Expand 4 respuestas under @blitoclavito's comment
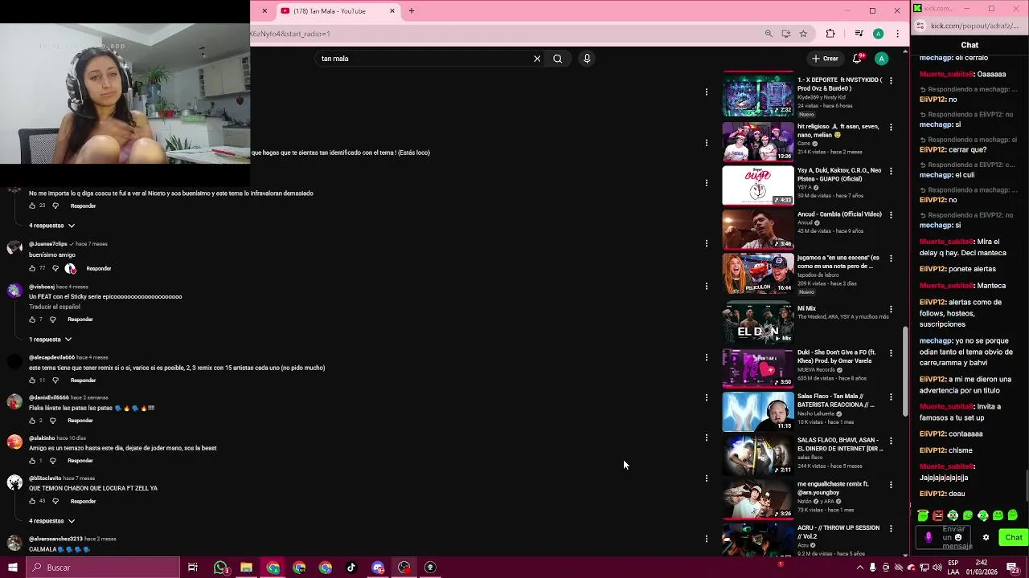This screenshot has width=1029, height=578. tap(51, 521)
